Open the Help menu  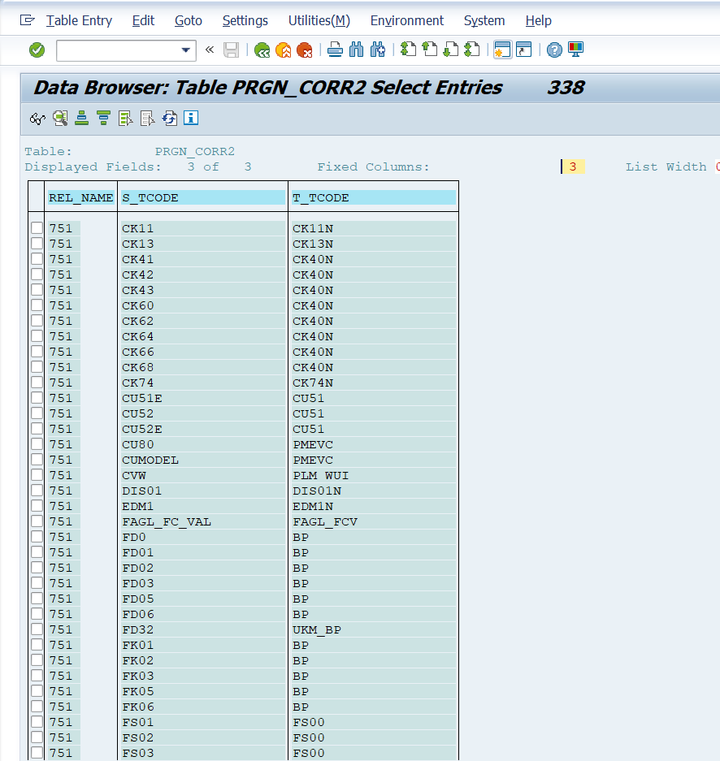pos(539,20)
